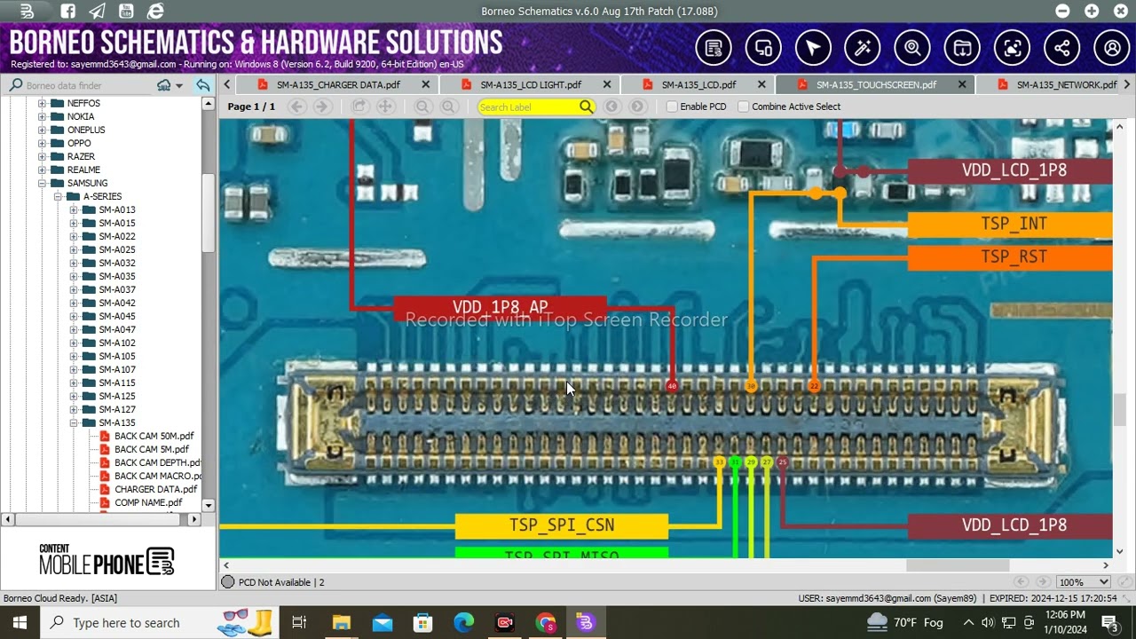
Task: Open COMP NAME.pdf in tree
Action: (x=148, y=502)
